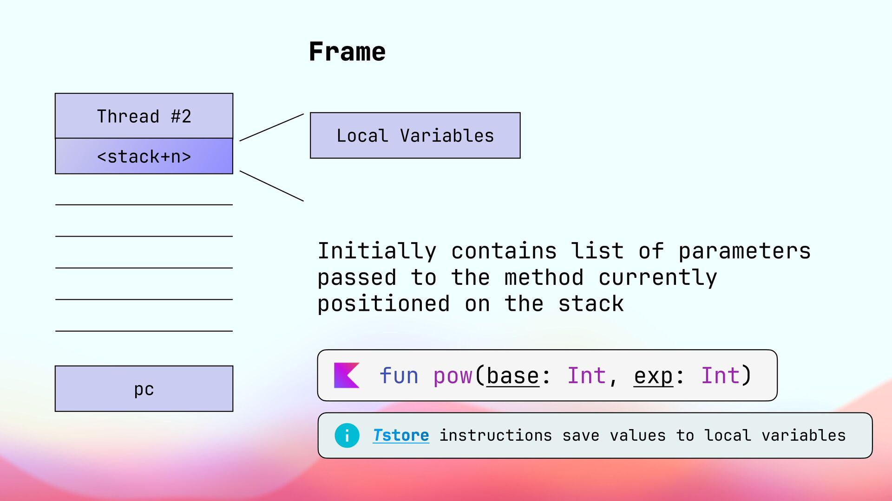
Task: Select the Thread #2 box
Action: pyautogui.click(x=144, y=116)
